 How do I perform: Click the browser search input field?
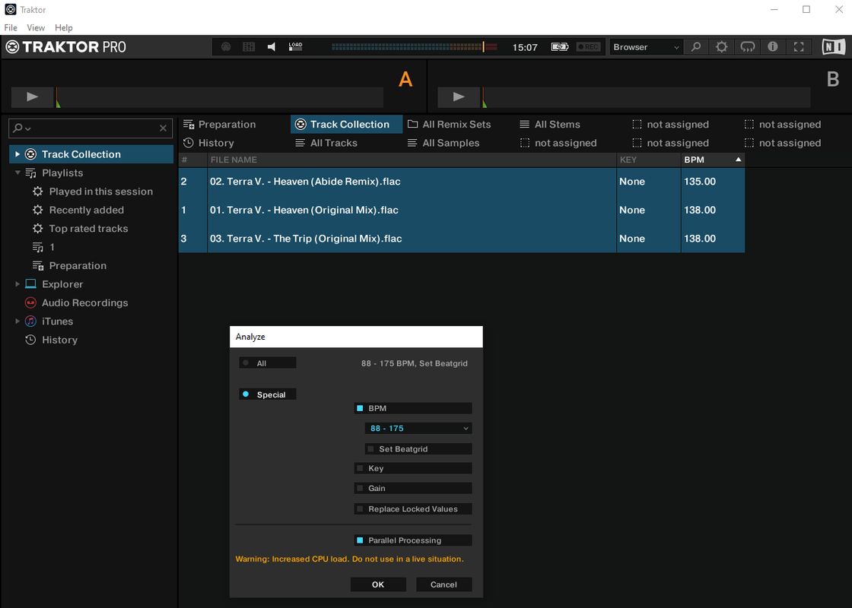tap(91, 128)
